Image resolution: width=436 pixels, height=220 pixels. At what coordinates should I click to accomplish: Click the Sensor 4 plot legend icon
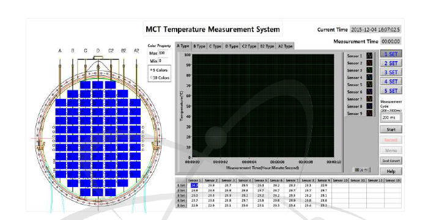click(x=369, y=78)
